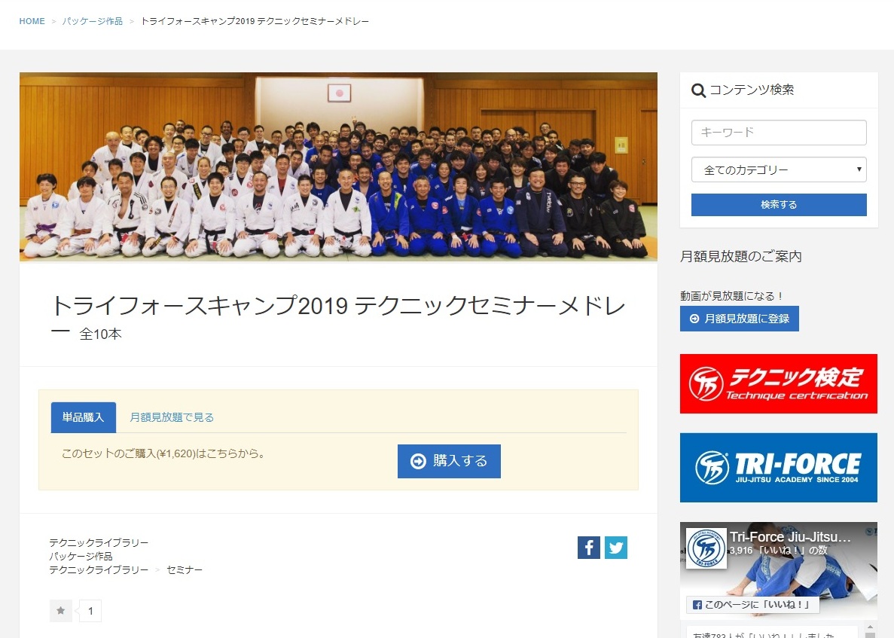Register via 月額見放題に登録 button
The width and height of the screenshot is (894, 638).
point(740,319)
